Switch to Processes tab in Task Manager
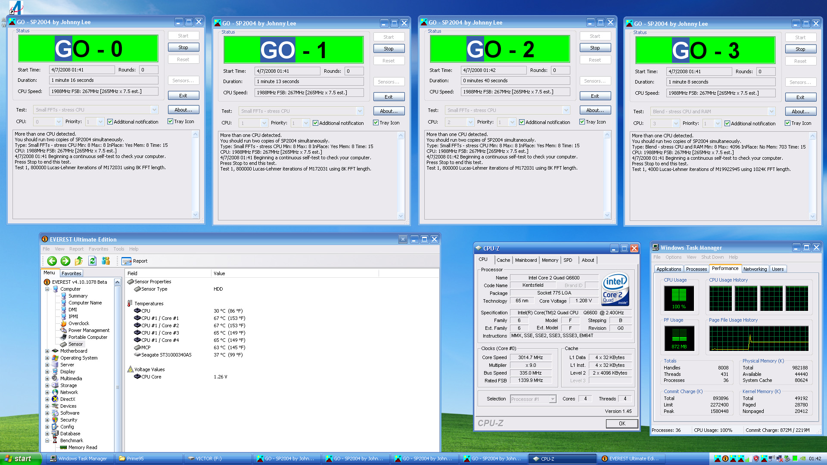Viewport: 827px width, 465px height. click(696, 269)
